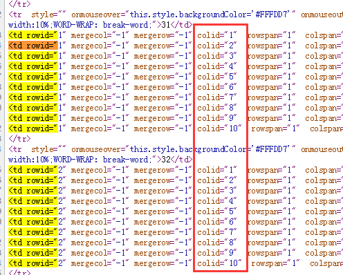Click the style="" attribute in the first tr tag

(x=48, y=15)
